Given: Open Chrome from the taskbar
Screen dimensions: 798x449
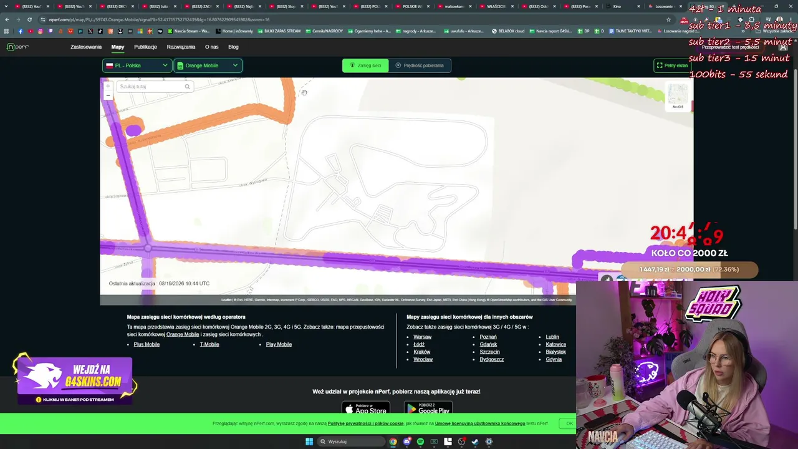Looking at the screenshot, I should [393, 442].
